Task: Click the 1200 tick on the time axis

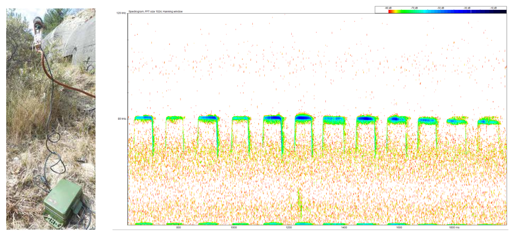Action: [x=289, y=228]
